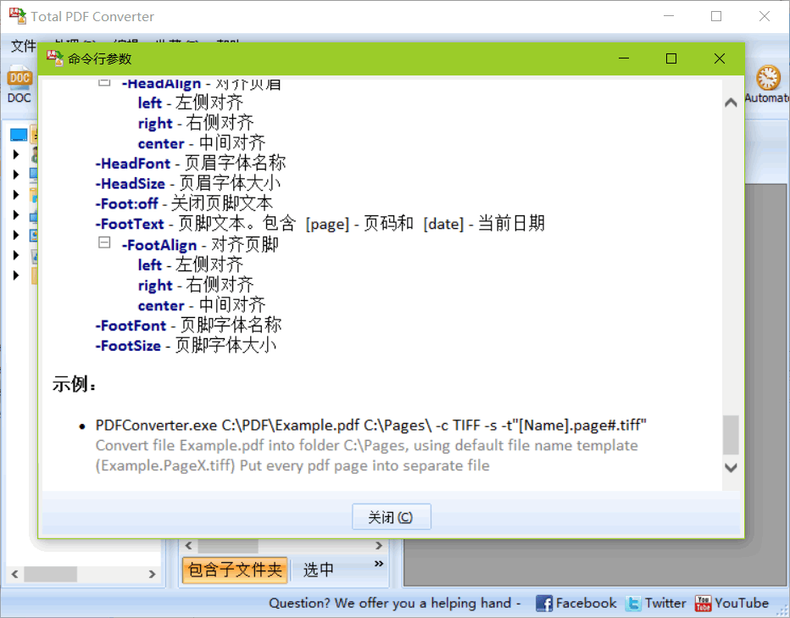Click the dialog scrollbar up arrow
The height and width of the screenshot is (618, 790).
[731, 103]
